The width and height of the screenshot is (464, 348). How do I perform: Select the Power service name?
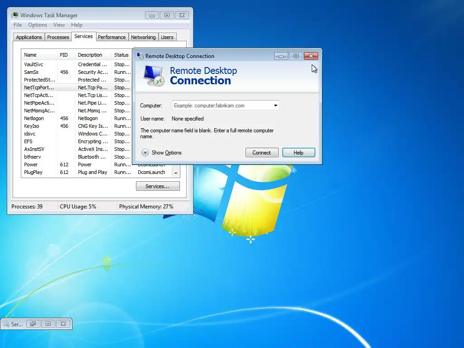31,164
